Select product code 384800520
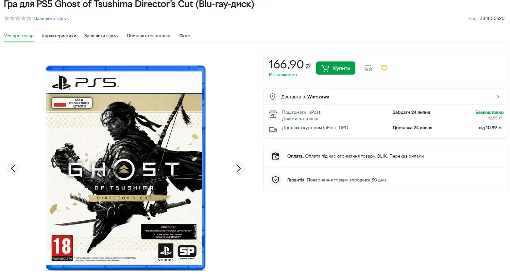 click(x=492, y=18)
